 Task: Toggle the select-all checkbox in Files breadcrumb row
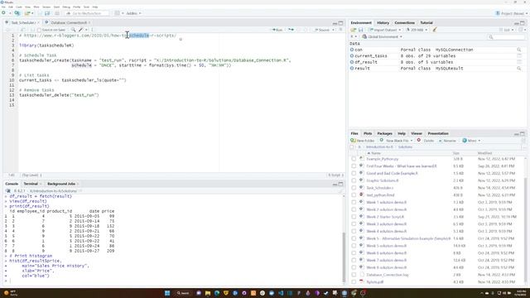pyautogui.click(x=352, y=147)
